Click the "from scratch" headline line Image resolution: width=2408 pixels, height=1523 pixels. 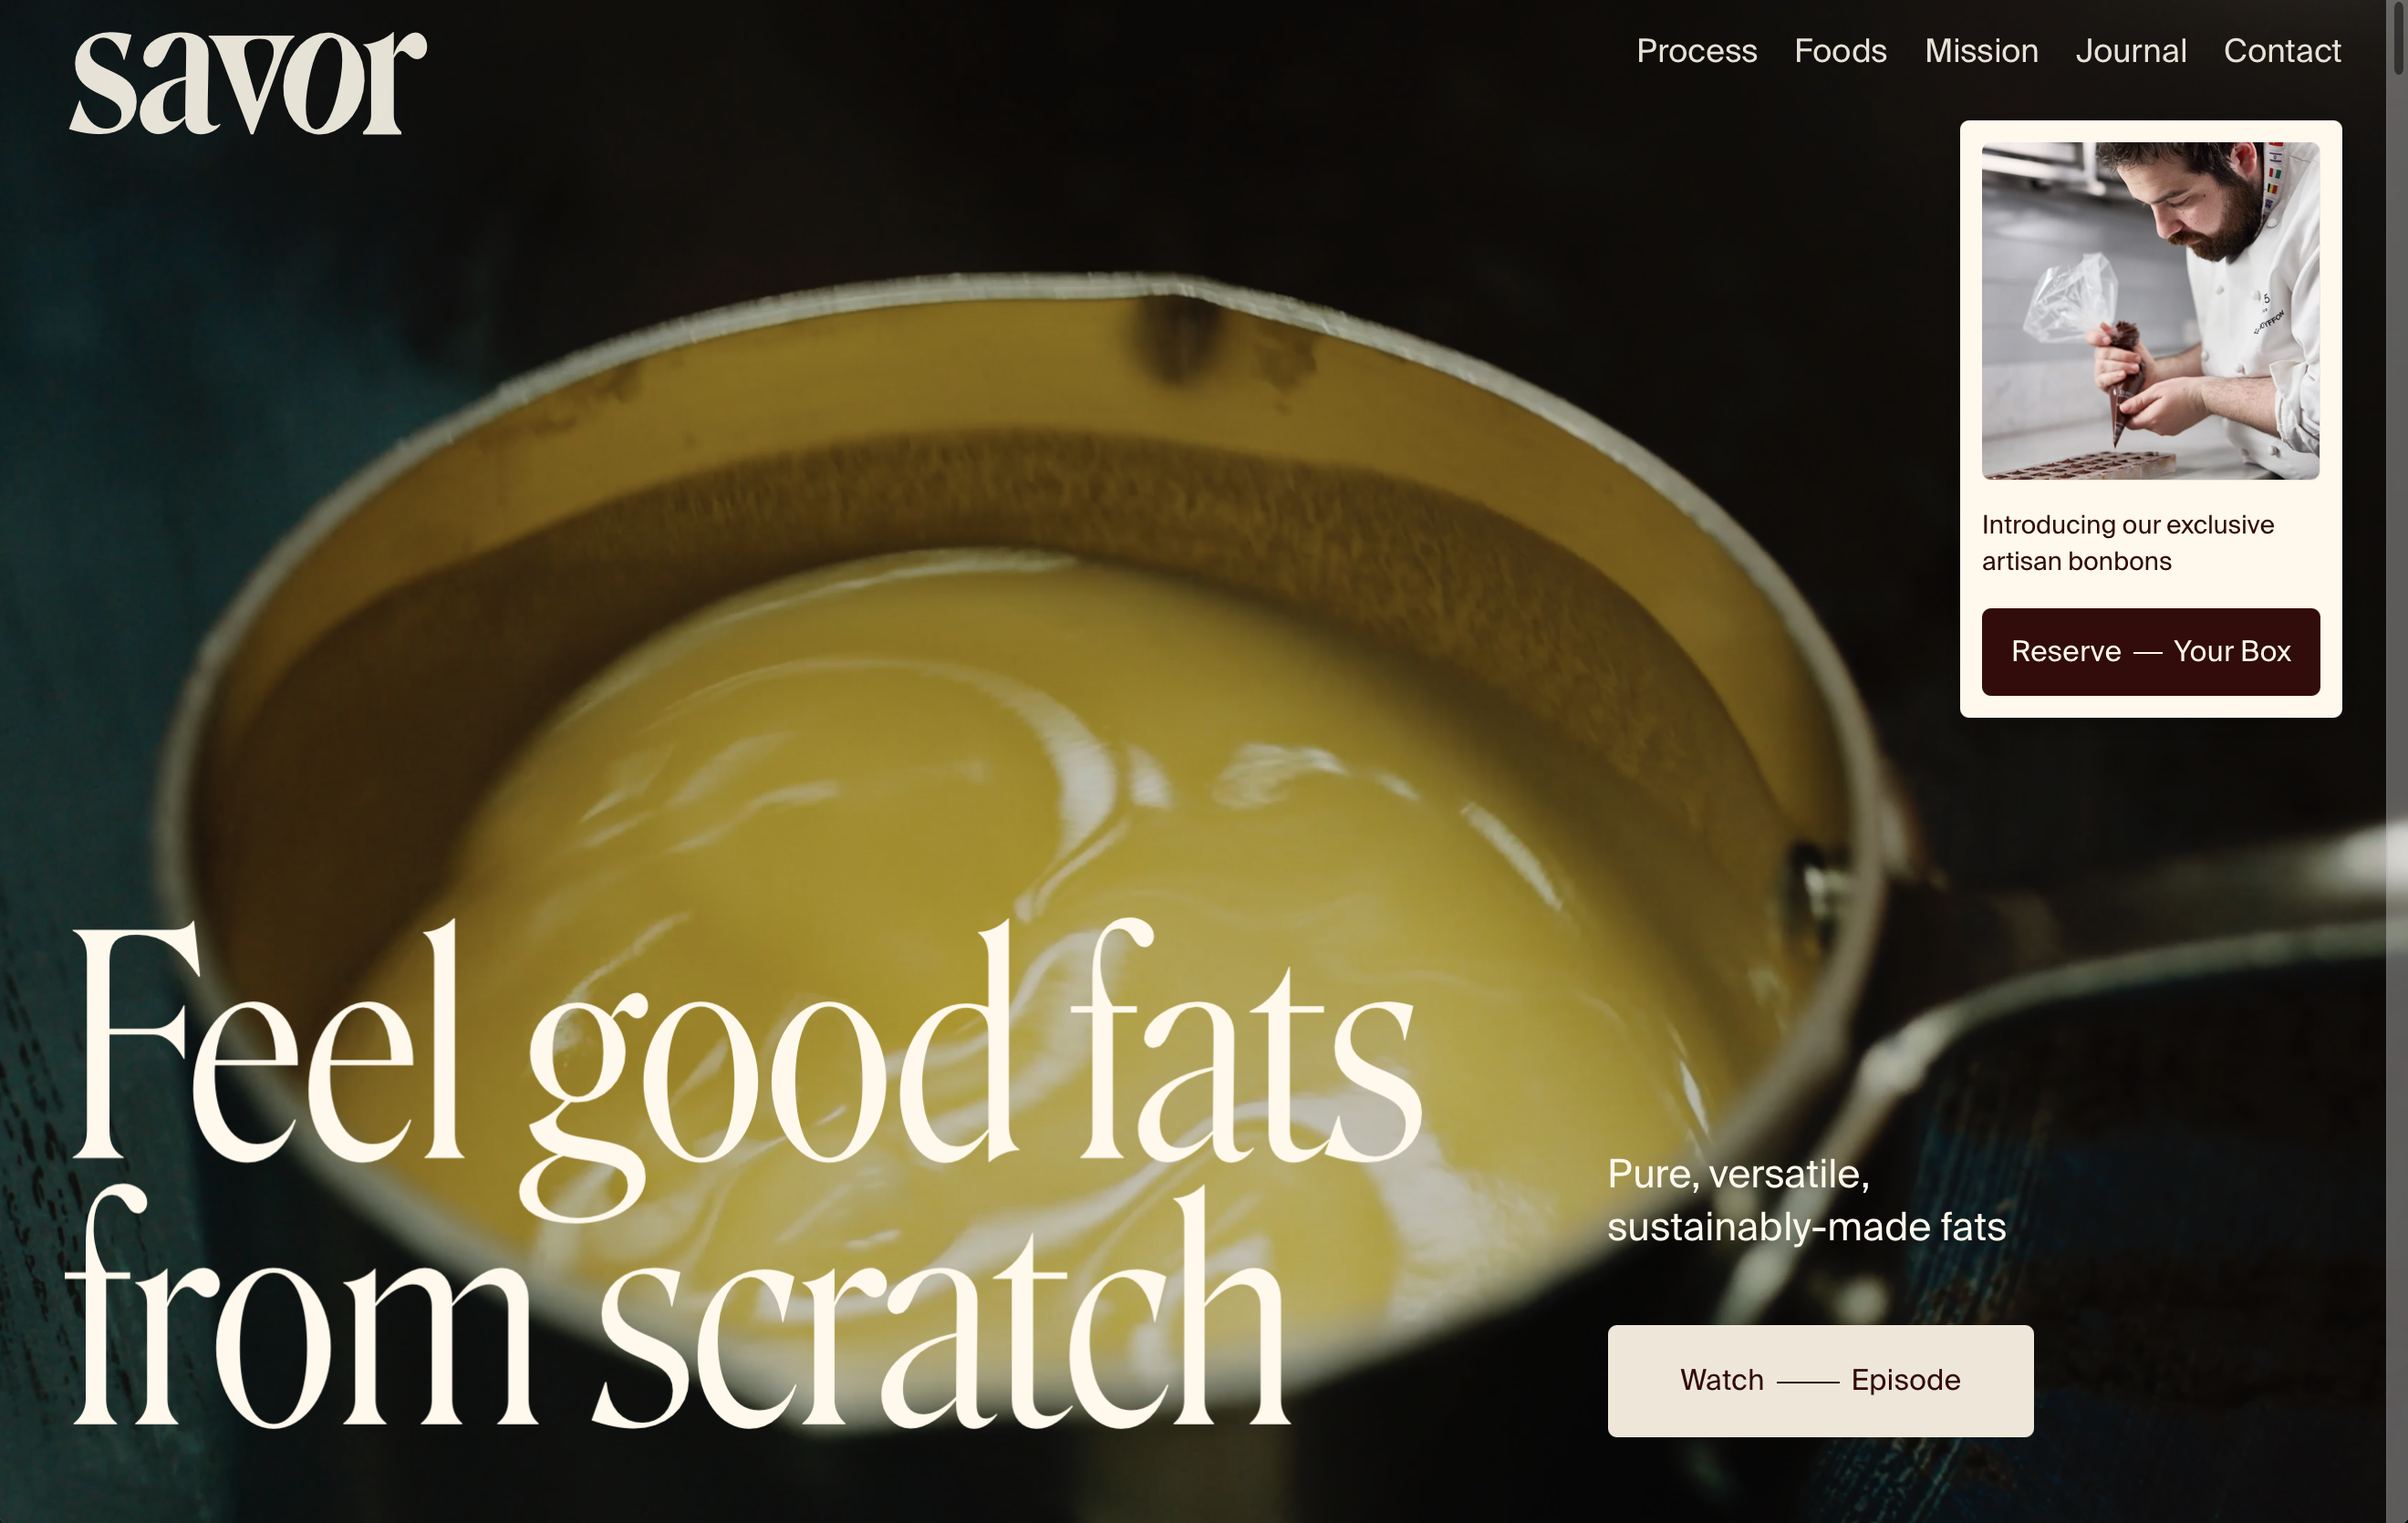coord(678,1308)
